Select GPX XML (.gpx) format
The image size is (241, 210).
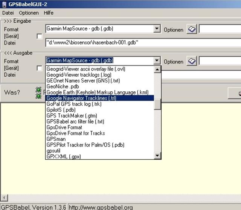click(x=100, y=156)
